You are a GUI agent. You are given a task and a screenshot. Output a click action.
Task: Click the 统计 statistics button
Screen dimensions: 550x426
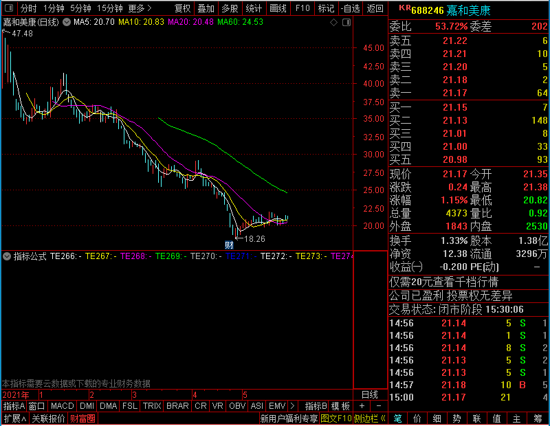coord(254,8)
